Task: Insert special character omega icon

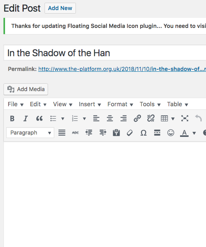Action: tap(143, 133)
